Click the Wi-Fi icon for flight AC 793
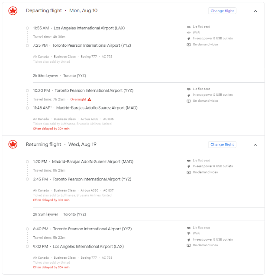268x277 pixels. coord(189,234)
